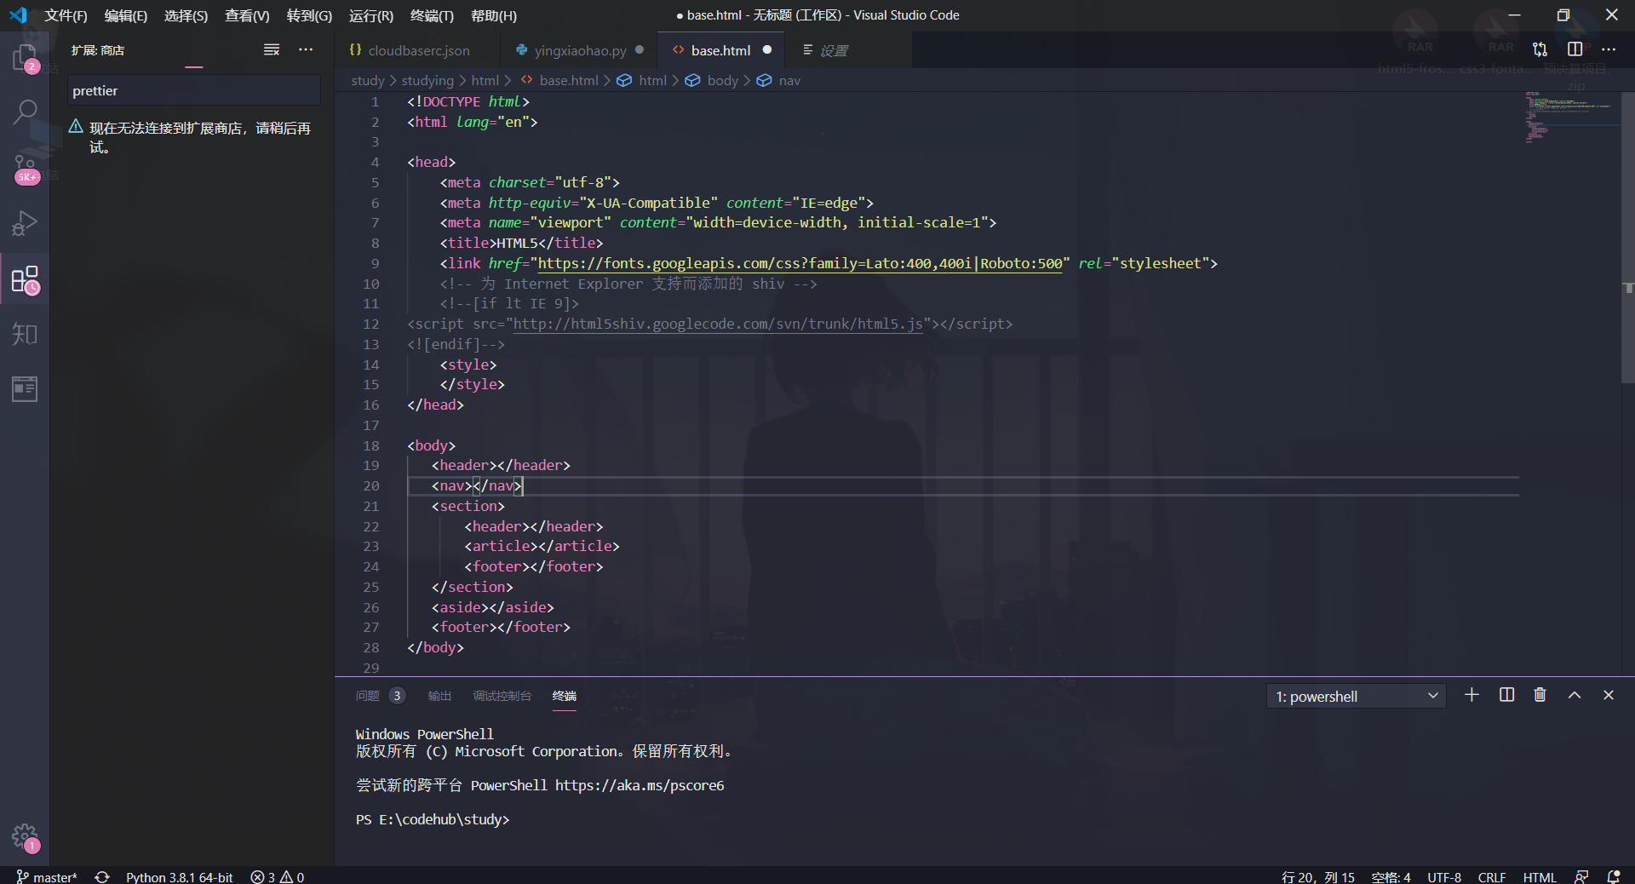Open the html5shiv script URL on line 12

(718, 324)
